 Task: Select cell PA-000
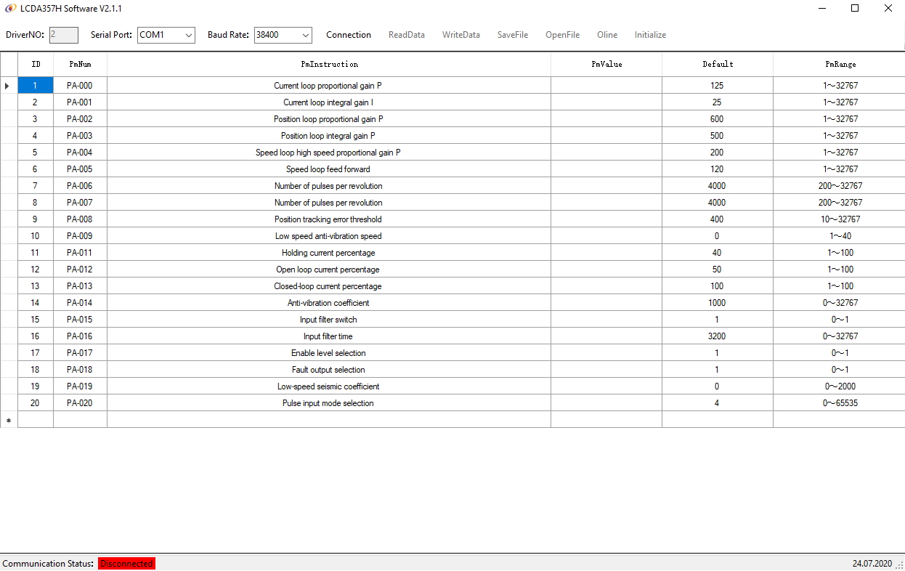point(80,86)
